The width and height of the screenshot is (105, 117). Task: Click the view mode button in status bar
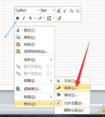102,111
